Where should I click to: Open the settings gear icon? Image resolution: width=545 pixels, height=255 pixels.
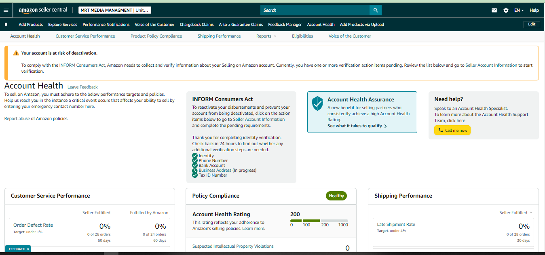[x=506, y=11]
